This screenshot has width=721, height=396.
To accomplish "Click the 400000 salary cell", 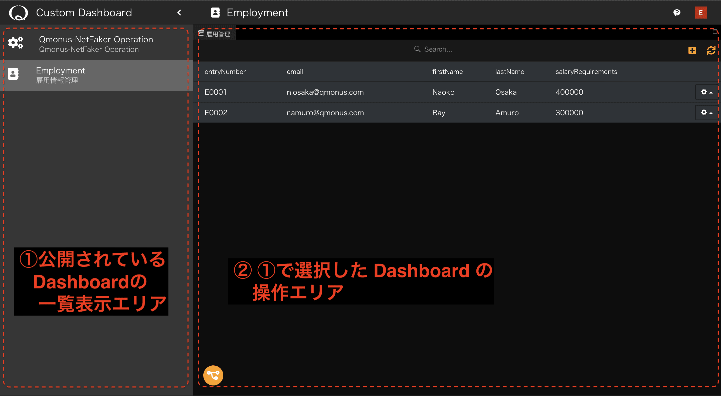I will (x=569, y=92).
